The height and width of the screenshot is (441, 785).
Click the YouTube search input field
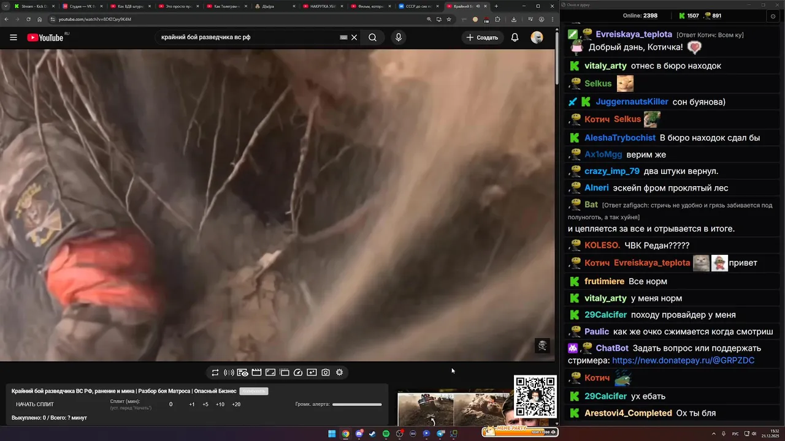tap(248, 37)
